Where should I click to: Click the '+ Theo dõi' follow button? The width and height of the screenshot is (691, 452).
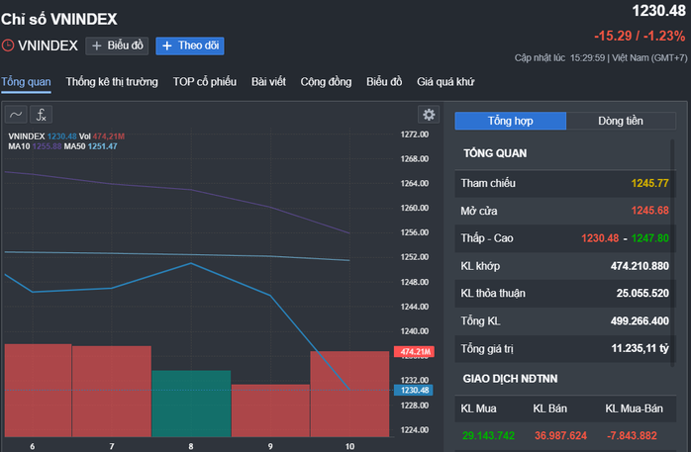190,45
